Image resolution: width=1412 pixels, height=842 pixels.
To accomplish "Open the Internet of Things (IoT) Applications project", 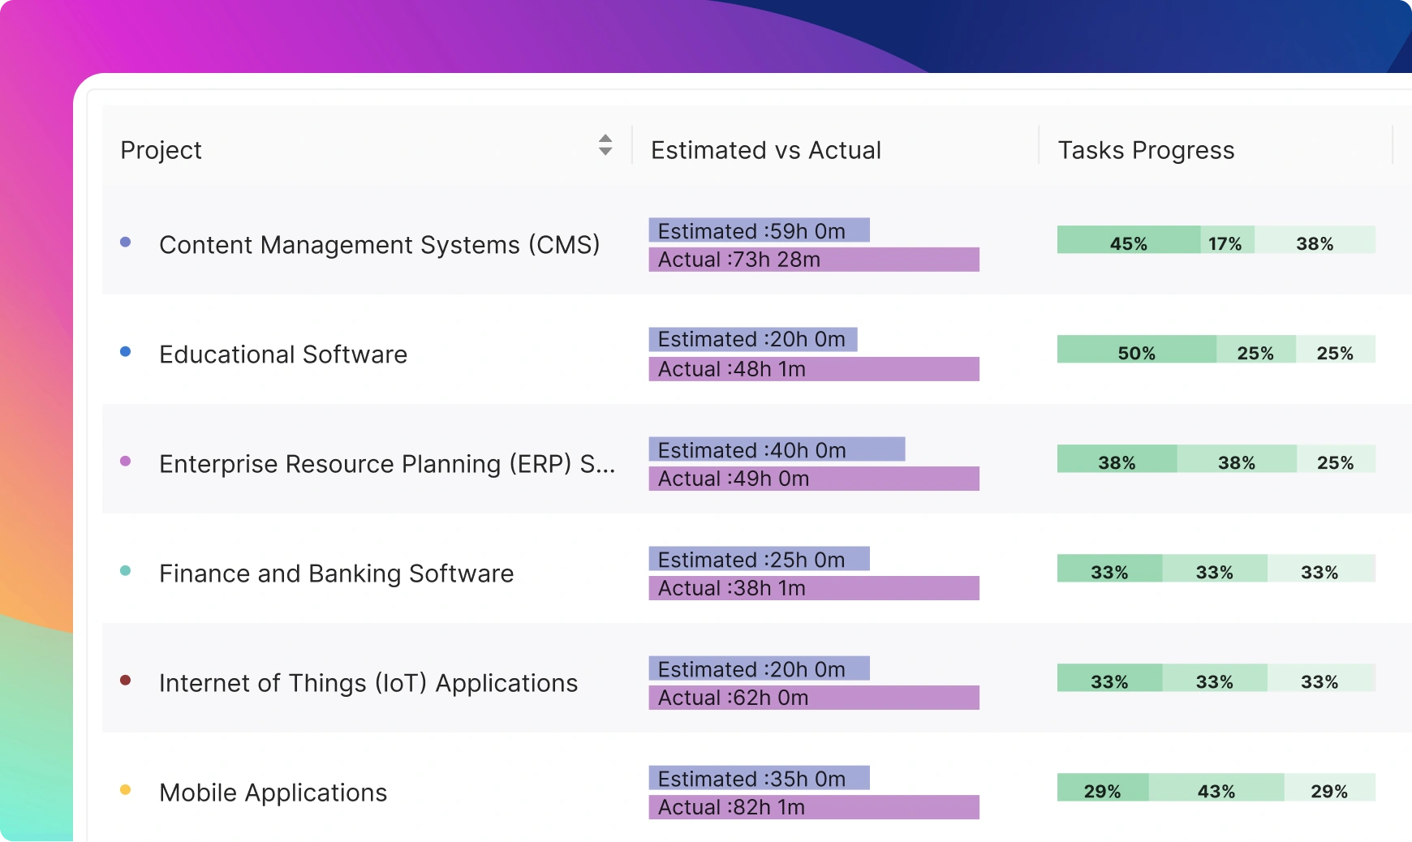I will coord(368,683).
